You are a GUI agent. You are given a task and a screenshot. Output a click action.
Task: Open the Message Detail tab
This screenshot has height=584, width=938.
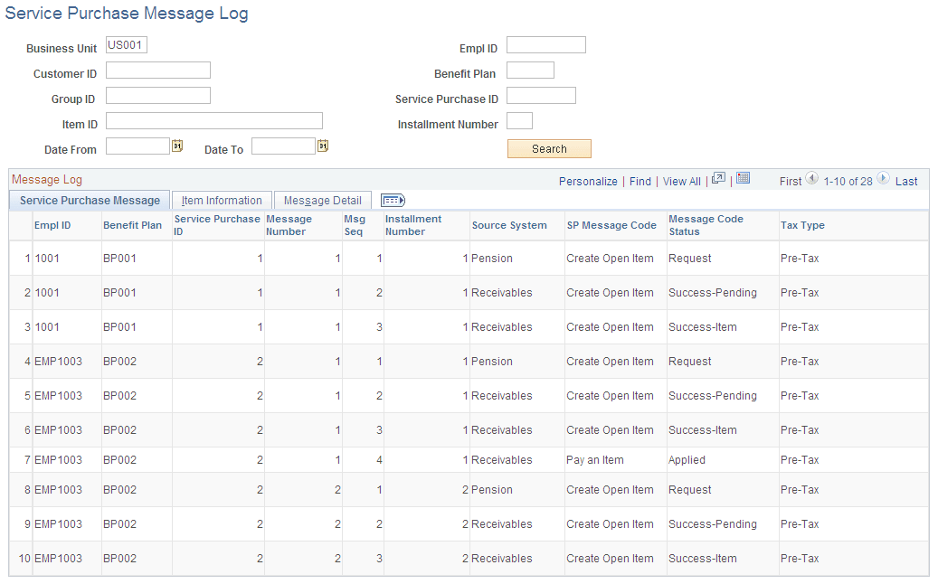tap(322, 200)
